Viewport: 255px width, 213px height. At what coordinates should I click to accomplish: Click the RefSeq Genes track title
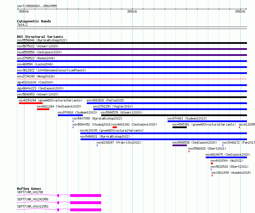(29, 189)
